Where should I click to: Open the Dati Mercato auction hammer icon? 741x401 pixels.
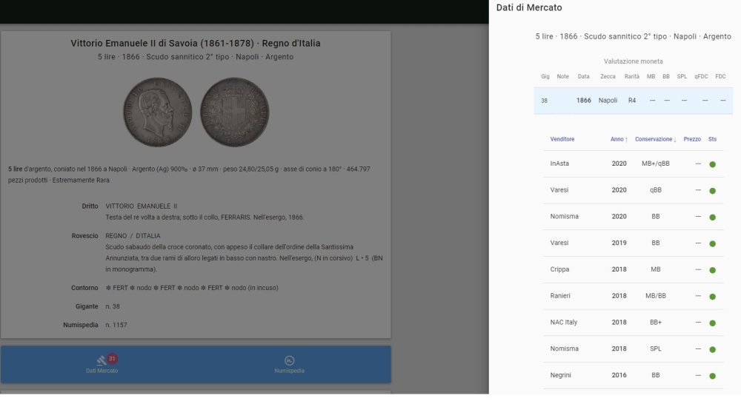point(102,361)
